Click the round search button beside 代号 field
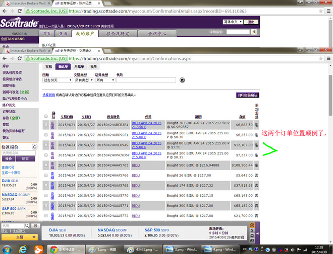333x254 pixels. click(x=182, y=80)
